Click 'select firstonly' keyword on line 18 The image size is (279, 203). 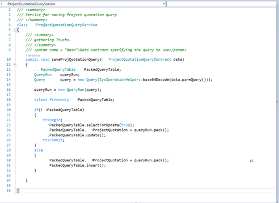[x=51, y=100]
